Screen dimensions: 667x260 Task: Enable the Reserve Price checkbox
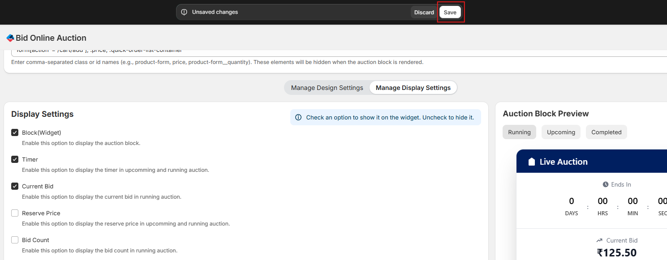tap(15, 213)
